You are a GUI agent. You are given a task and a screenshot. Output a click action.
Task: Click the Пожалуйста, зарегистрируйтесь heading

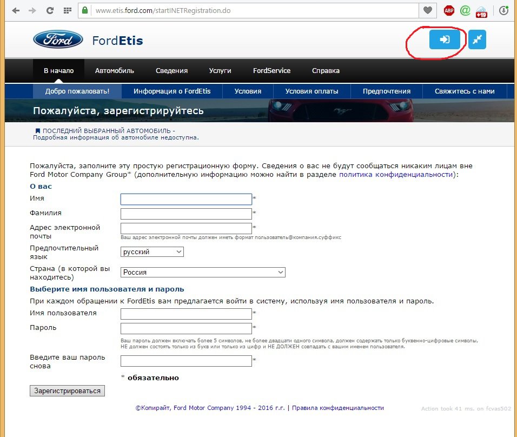click(x=118, y=111)
